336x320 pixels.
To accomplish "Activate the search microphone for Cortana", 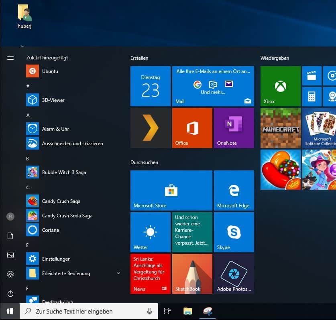I will (x=150, y=311).
